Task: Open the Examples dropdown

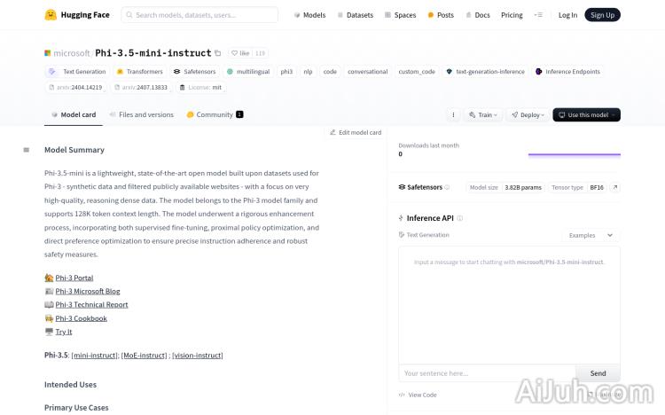Action: pos(591,235)
